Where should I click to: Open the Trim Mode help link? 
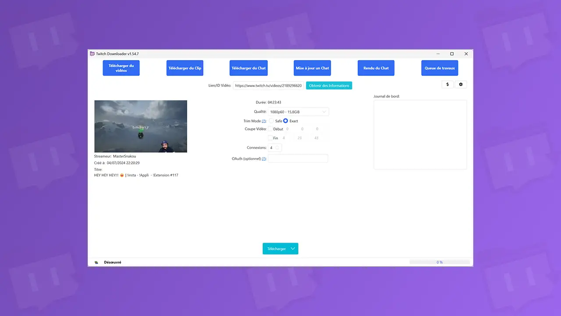coord(264,121)
